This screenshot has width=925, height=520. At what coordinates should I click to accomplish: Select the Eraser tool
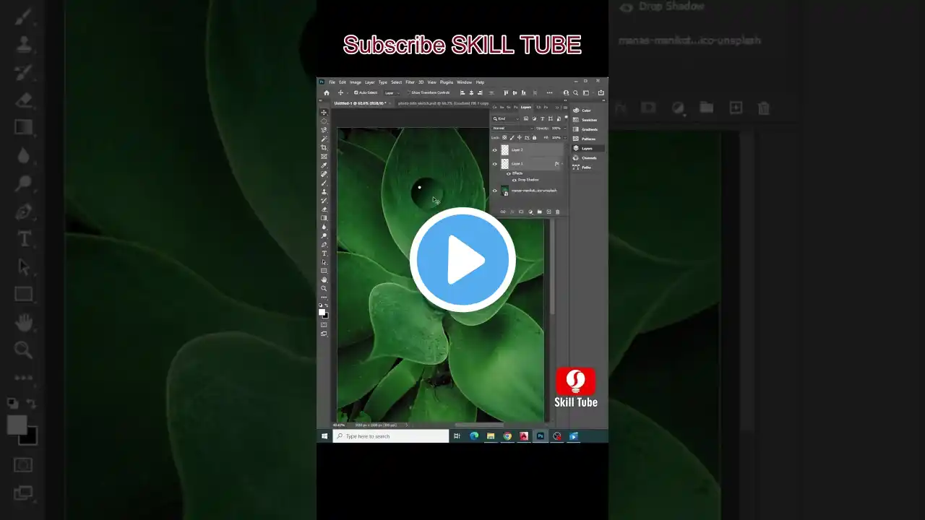[x=324, y=209]
